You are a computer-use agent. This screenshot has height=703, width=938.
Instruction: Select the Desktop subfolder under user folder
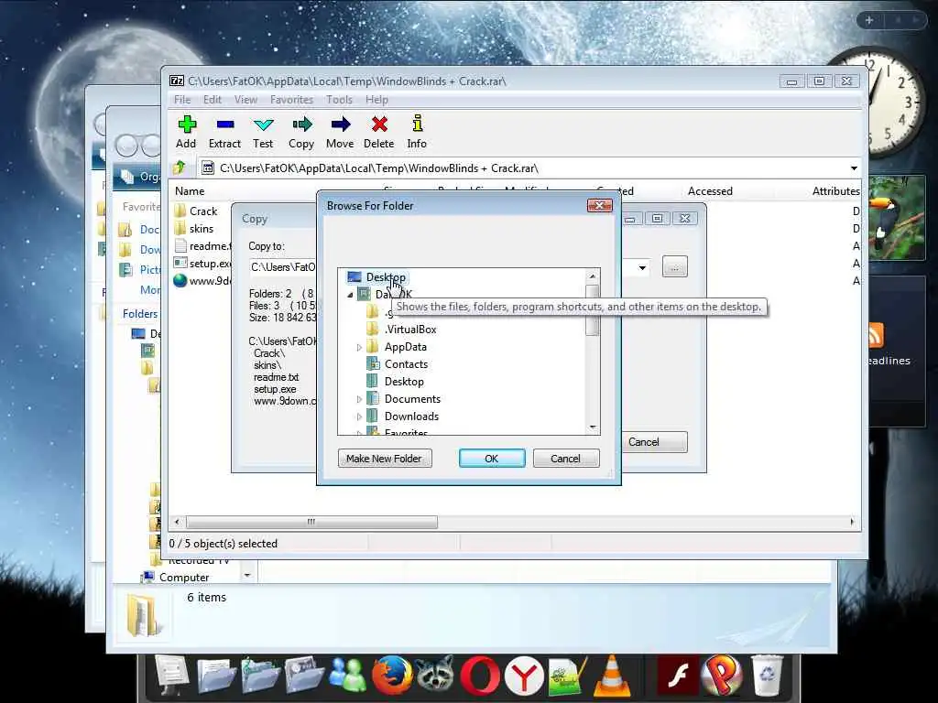(404, 382)
